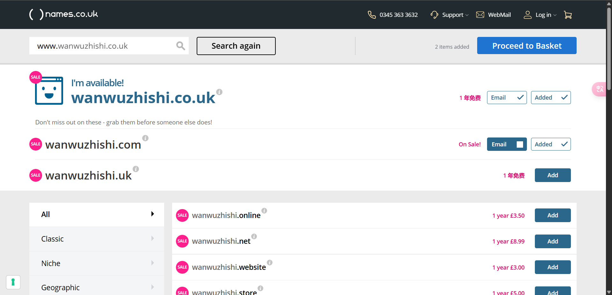This screenshot has width=612, height=295.
Task: Uncheck Email option for wanwuzhishi.co.uk
Action: [520, 98]
